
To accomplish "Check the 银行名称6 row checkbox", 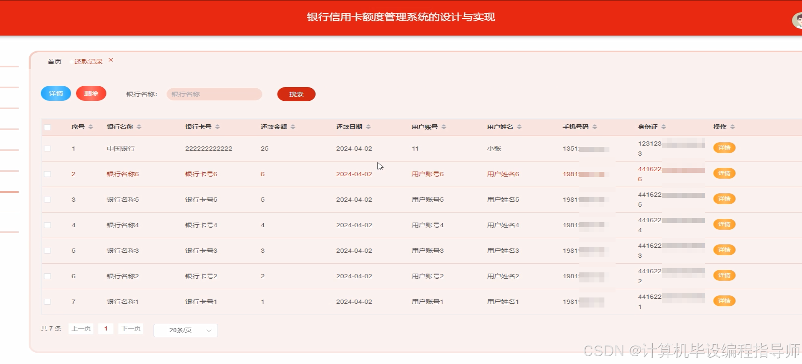I will coord(47,174).
